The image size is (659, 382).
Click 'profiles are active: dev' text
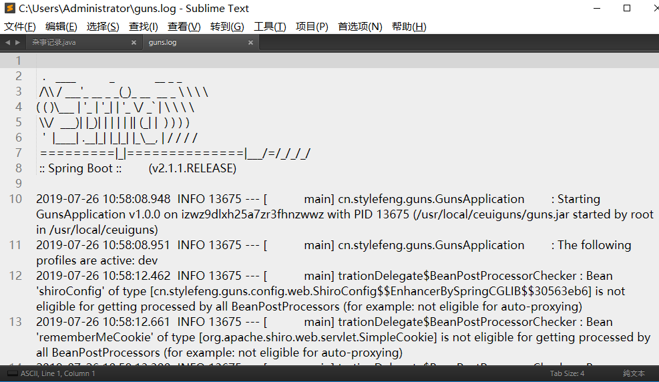pos(97,260)
